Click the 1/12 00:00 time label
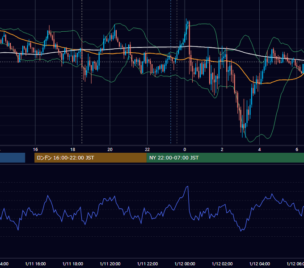 click(185, 264)
